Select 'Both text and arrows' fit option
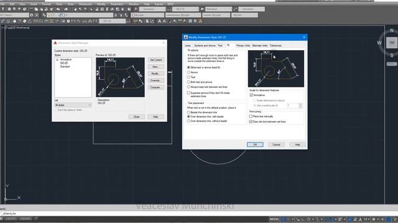 [188, 82]
